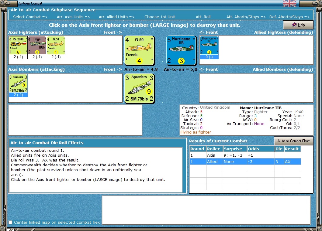322x231 pixels.
Task: Click the '9: +1, -3' surprise cell
Action: [x=235, y=155]
